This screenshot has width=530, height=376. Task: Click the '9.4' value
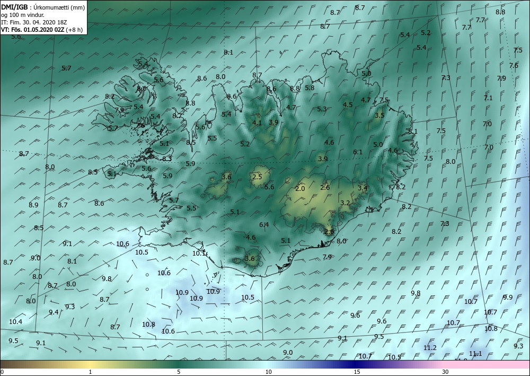coord(54,312)
